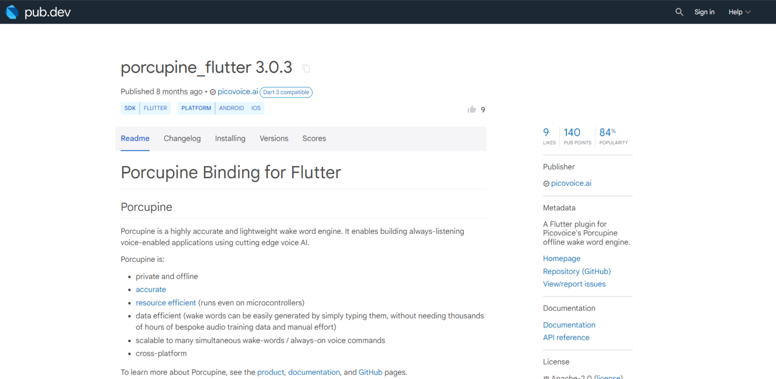Open the Versions tab

(x=274, y=138)
